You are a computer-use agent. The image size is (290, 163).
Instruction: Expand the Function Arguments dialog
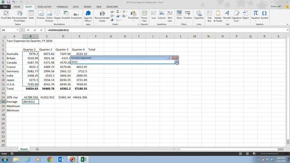pyautogui.click(x=177, y=62)
